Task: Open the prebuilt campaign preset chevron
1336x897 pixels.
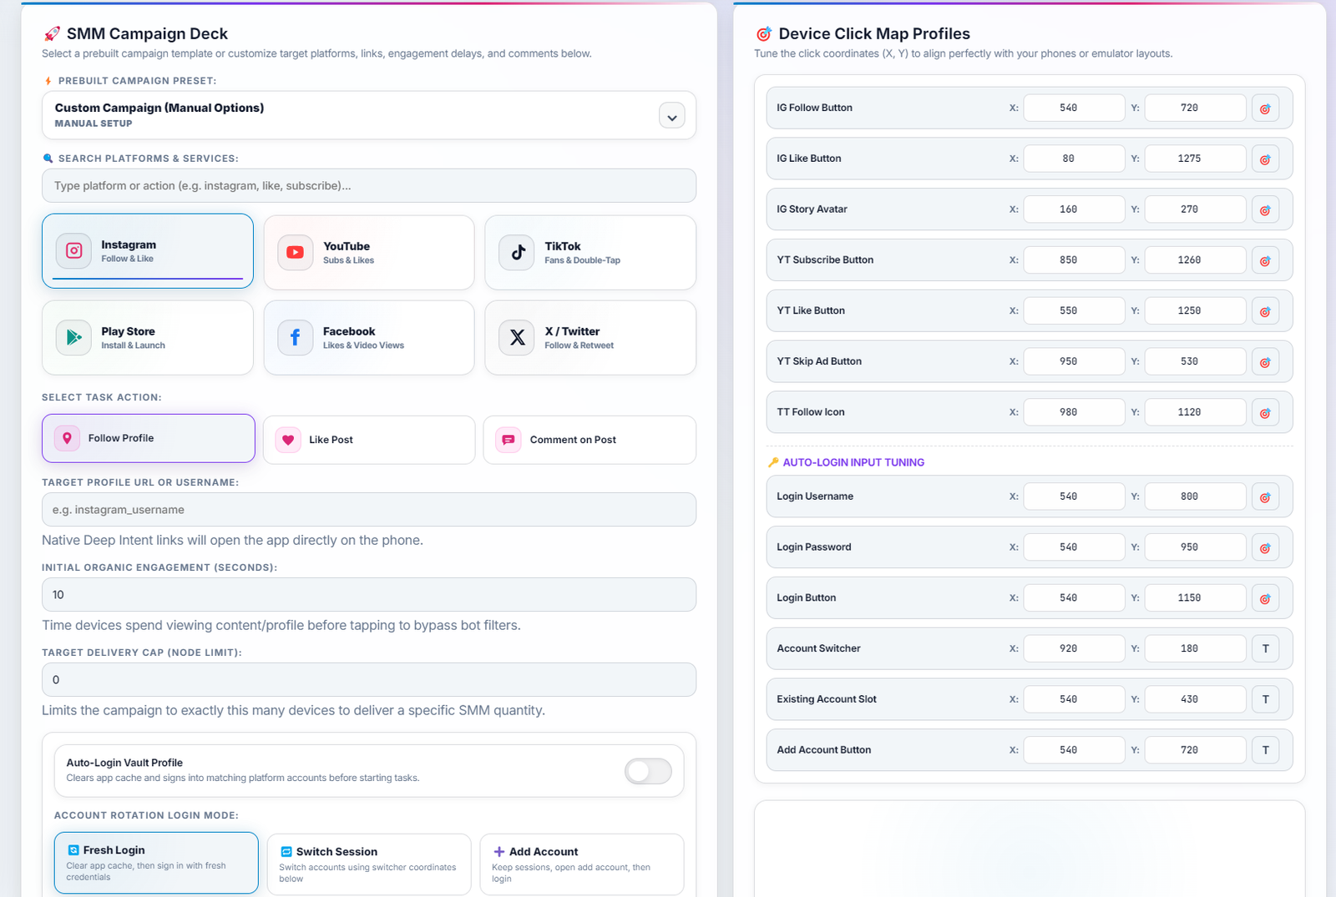Action: pos(672,116)
